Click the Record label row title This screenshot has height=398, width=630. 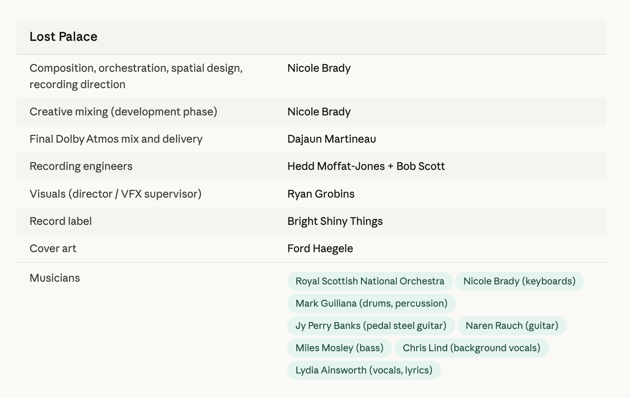[x=61, y=221]
